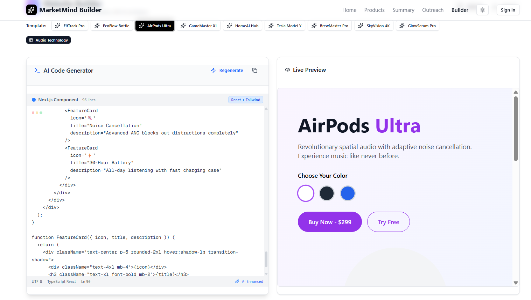
Task: Click the AI Enhanced status label
Action: point(252,281)
